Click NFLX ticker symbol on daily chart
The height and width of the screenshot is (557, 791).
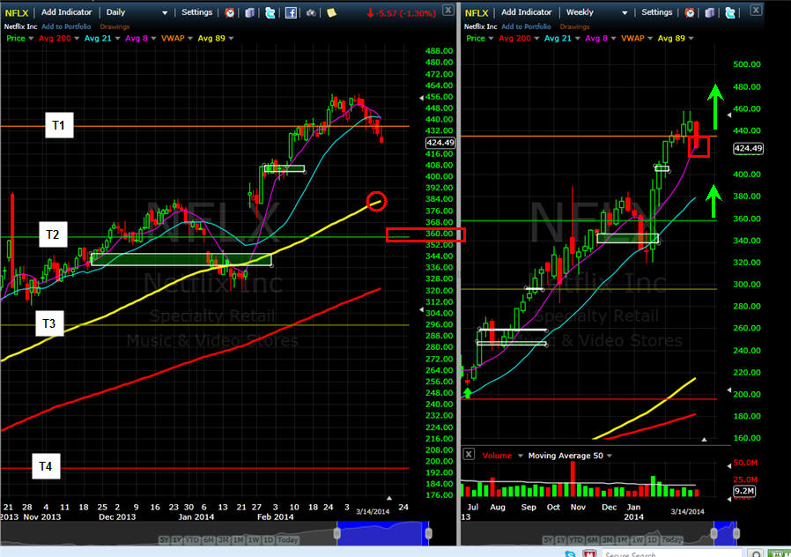click(x=17, y=12)
